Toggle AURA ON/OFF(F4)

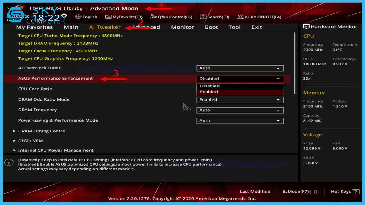[x=259, y=17]
